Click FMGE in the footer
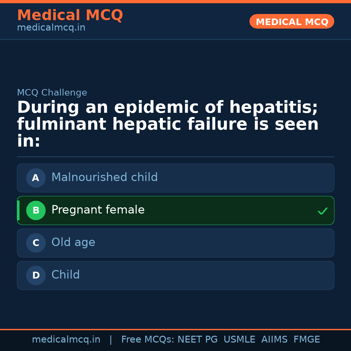351x351 pixels. point(306,340)
